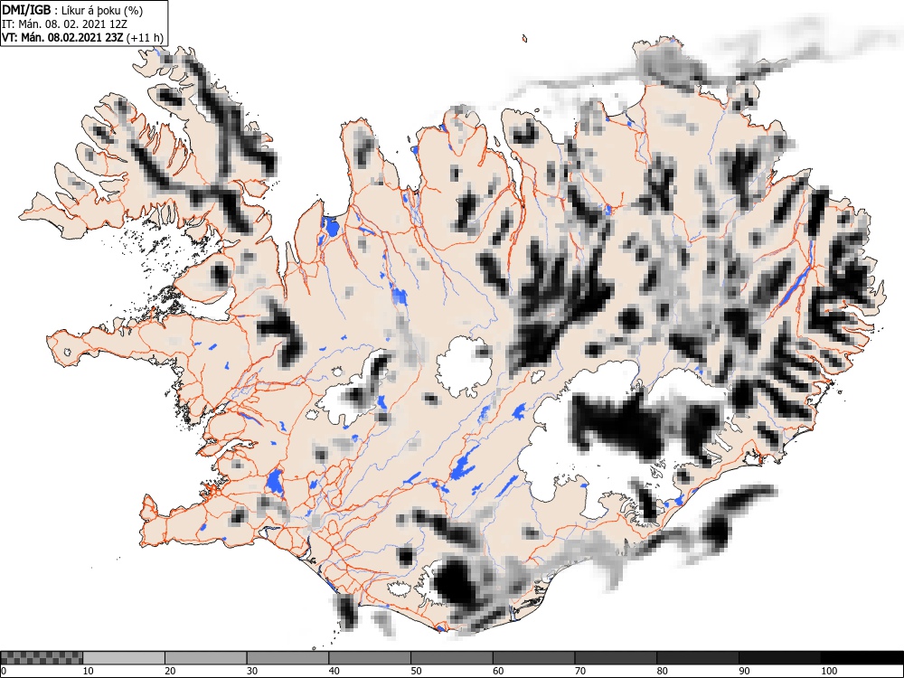904x678 pixels.
Task: Click the legend label "70"
Action: [580, 671]
